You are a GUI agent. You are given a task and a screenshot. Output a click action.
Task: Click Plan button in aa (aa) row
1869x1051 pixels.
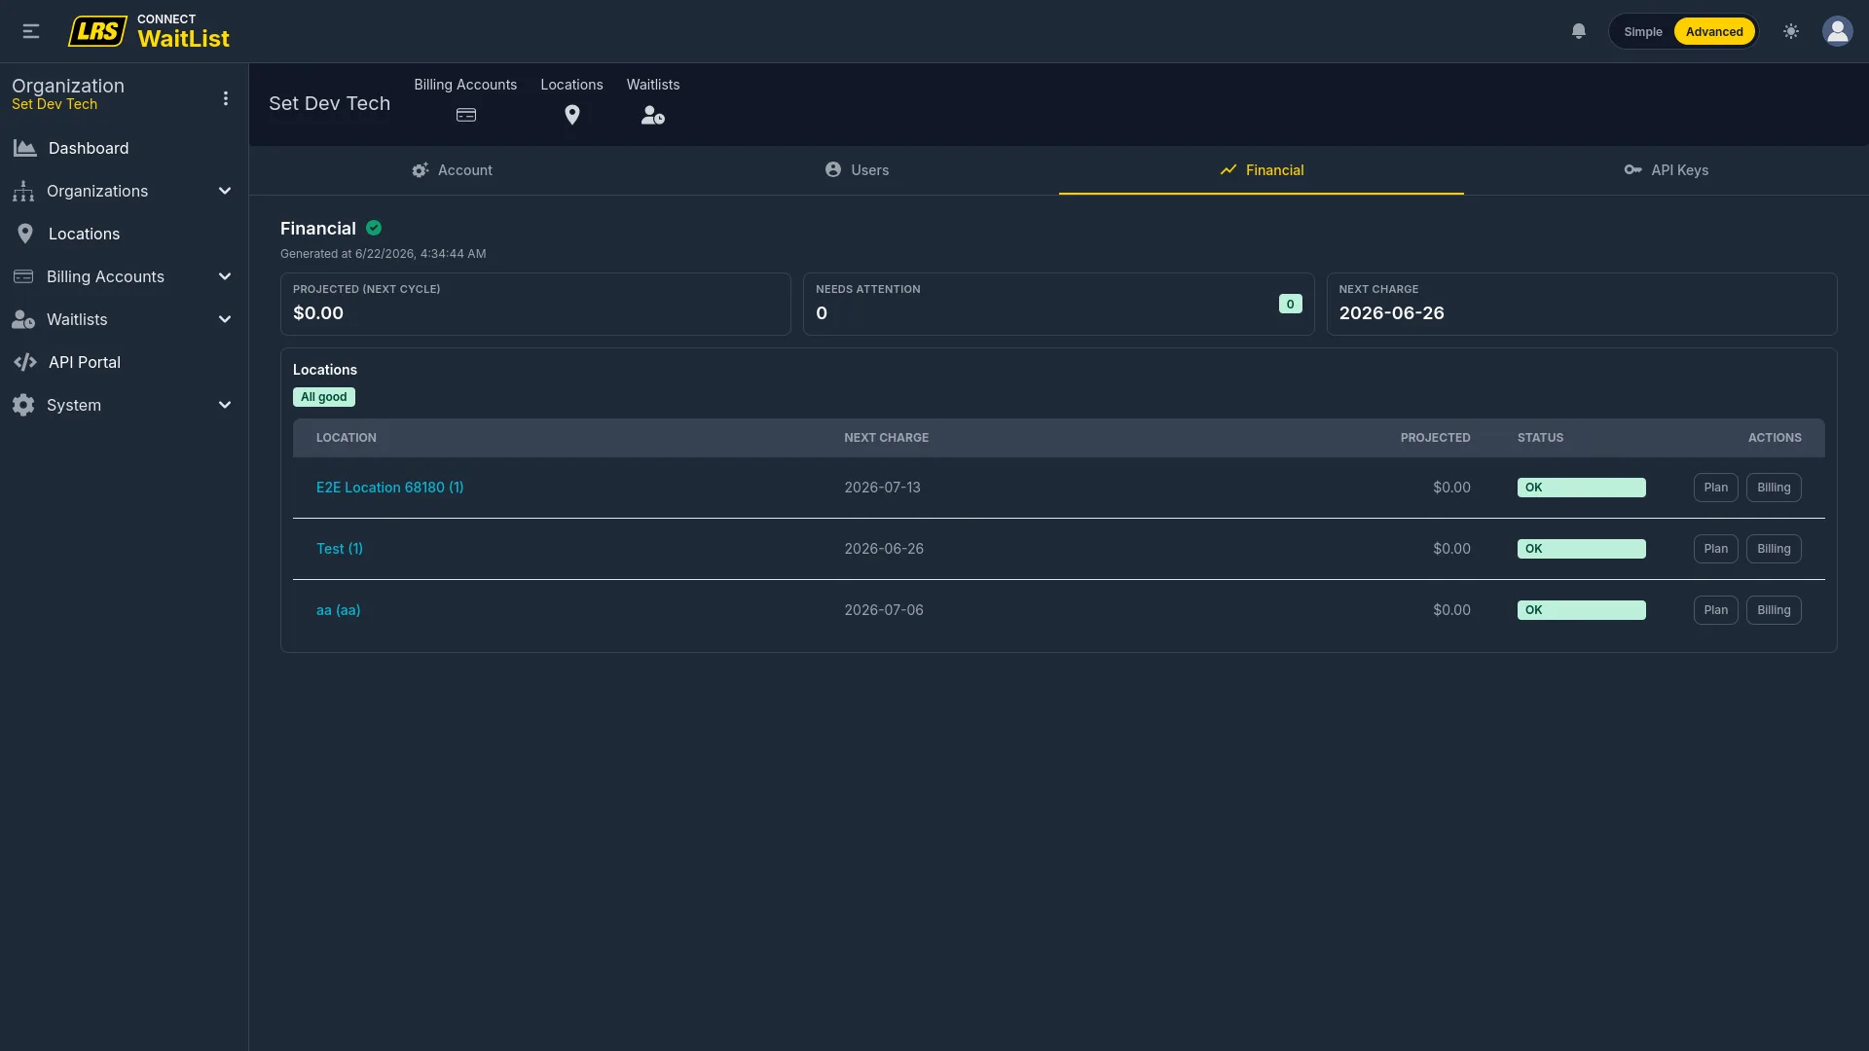pyautogui.click(x=1715, y=610)
